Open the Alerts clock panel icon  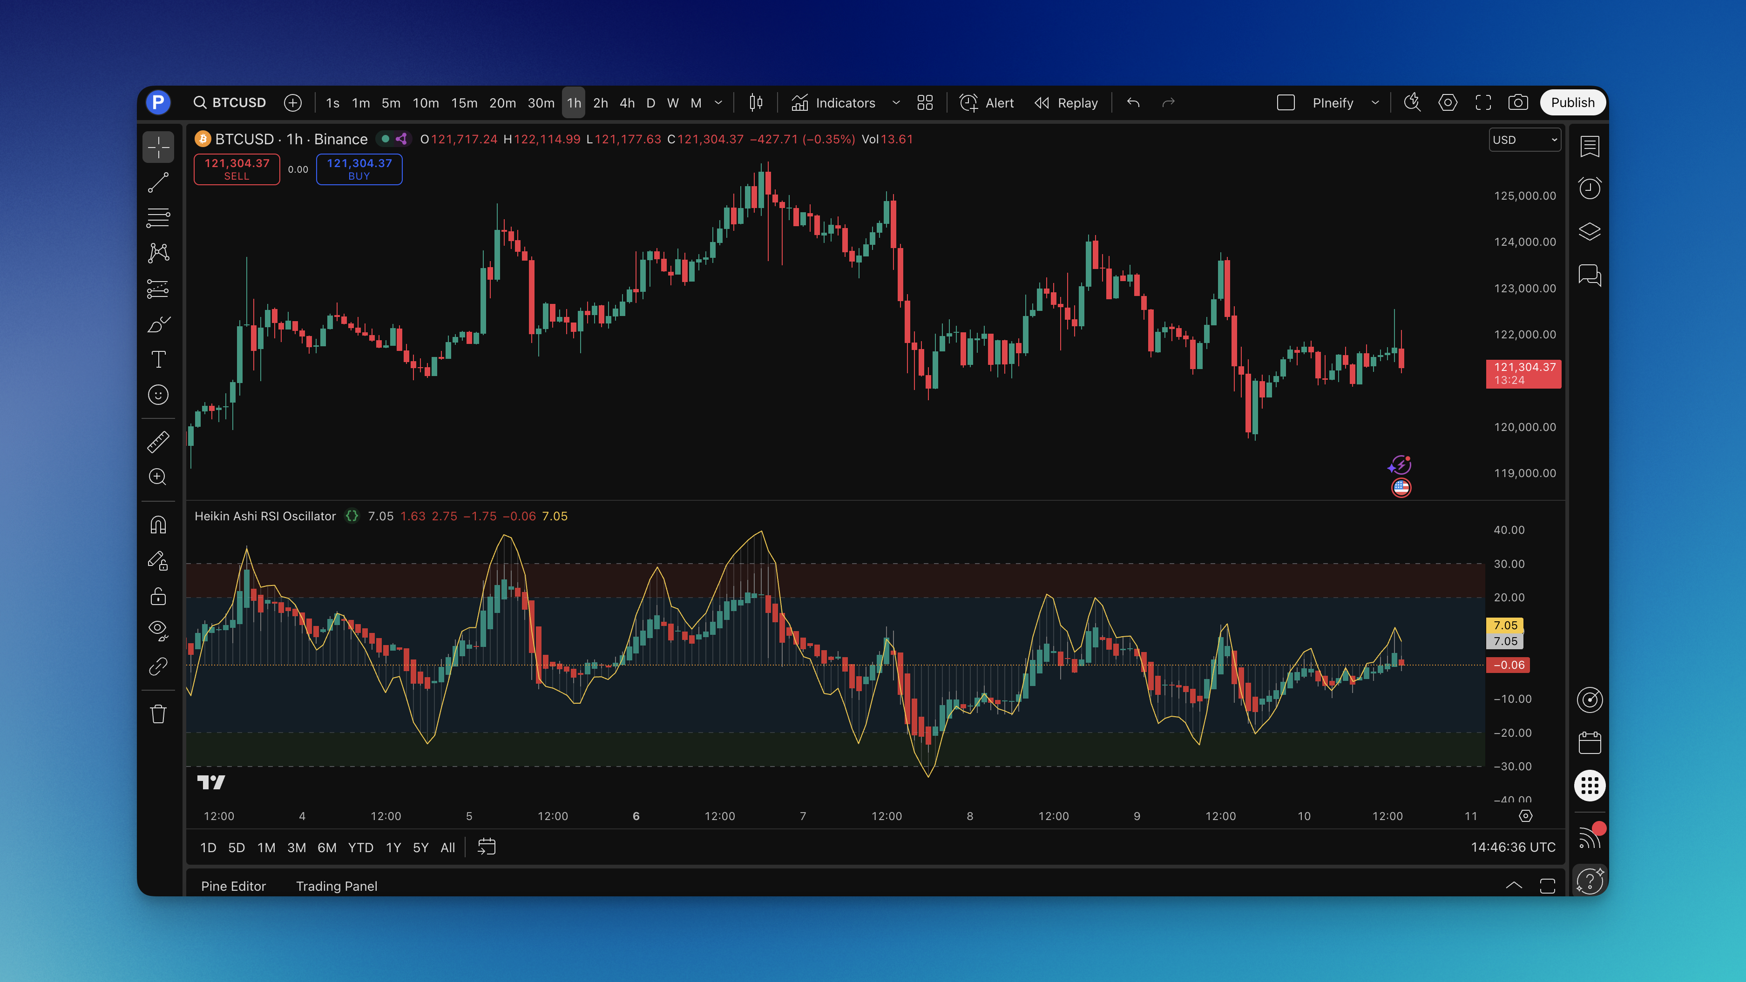click(x=1590, y=188)
